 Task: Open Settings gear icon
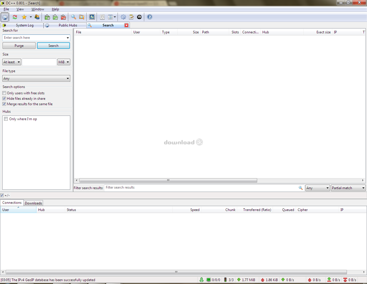click(123, 17)
